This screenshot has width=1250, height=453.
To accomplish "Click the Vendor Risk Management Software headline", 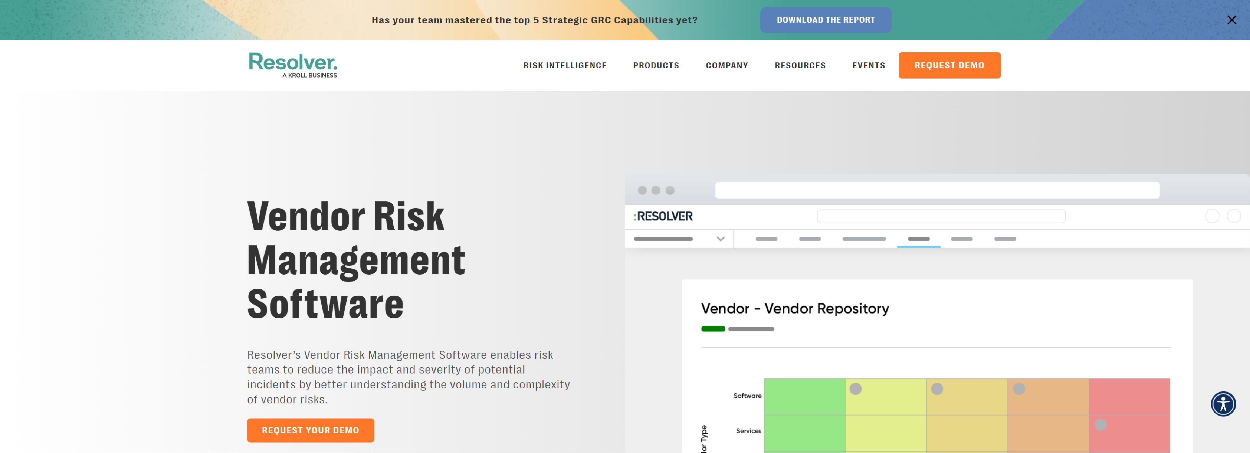I will [356, 260].
